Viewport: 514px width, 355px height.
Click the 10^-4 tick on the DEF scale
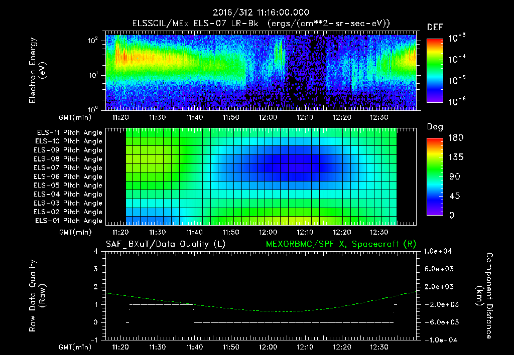tap(457, 59)
